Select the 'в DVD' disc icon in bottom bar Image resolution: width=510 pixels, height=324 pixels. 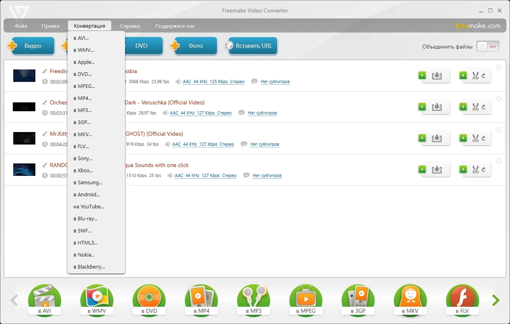149,300
